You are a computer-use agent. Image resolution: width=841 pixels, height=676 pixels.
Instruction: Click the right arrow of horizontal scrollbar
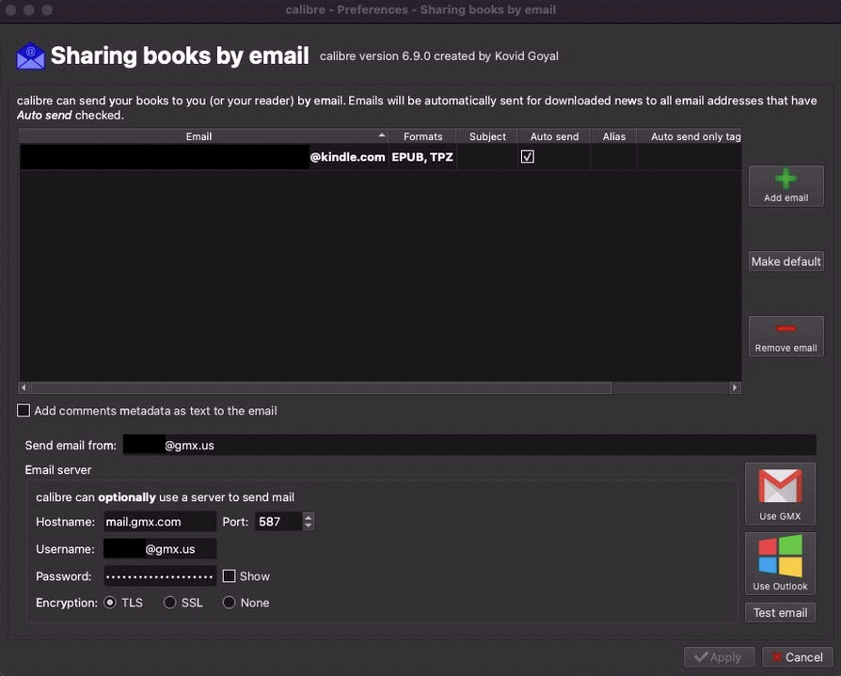tap(735, 387)
